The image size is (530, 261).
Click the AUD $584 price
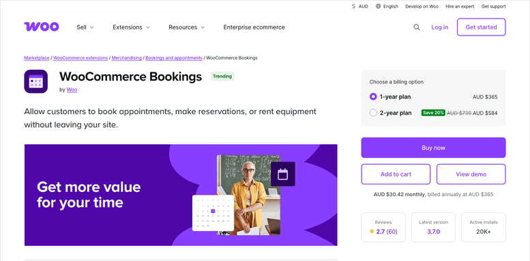click(x=485, y=113)
